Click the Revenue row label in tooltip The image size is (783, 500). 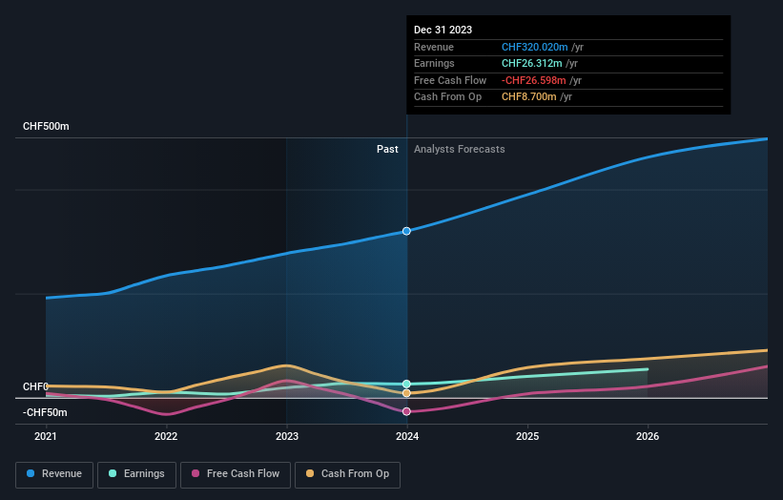[434, 47]
